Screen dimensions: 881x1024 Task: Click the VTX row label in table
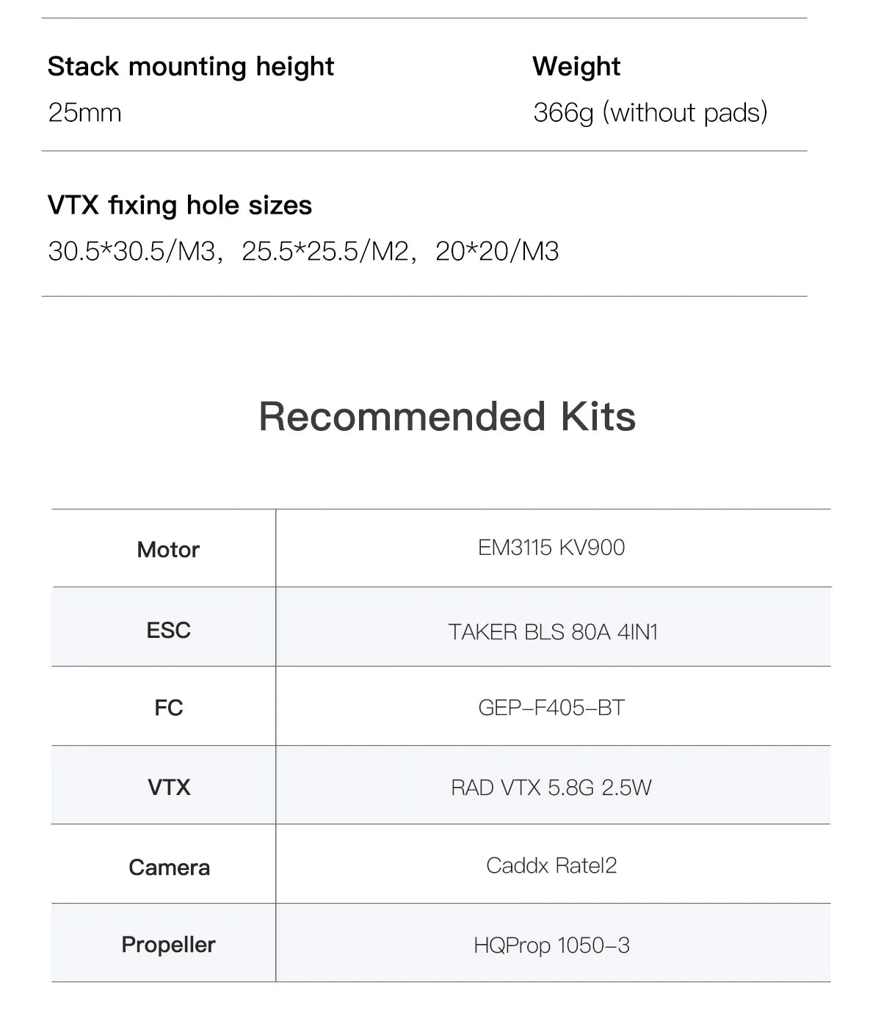tap(169, 788)
